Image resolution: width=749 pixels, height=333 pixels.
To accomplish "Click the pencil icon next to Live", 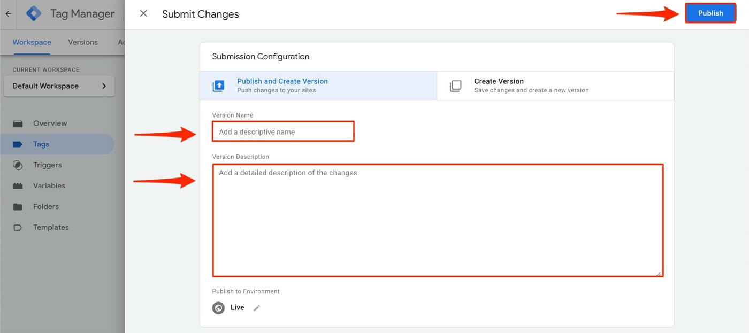I will pyautogui.click(x=256, y=307).
